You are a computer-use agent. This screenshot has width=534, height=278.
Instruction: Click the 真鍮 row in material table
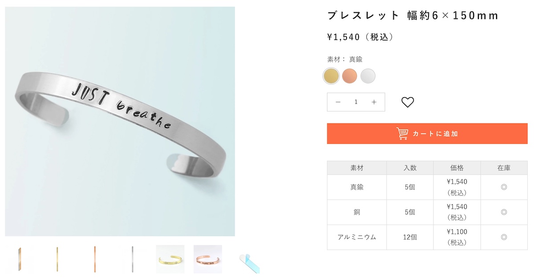pos(427,187)
